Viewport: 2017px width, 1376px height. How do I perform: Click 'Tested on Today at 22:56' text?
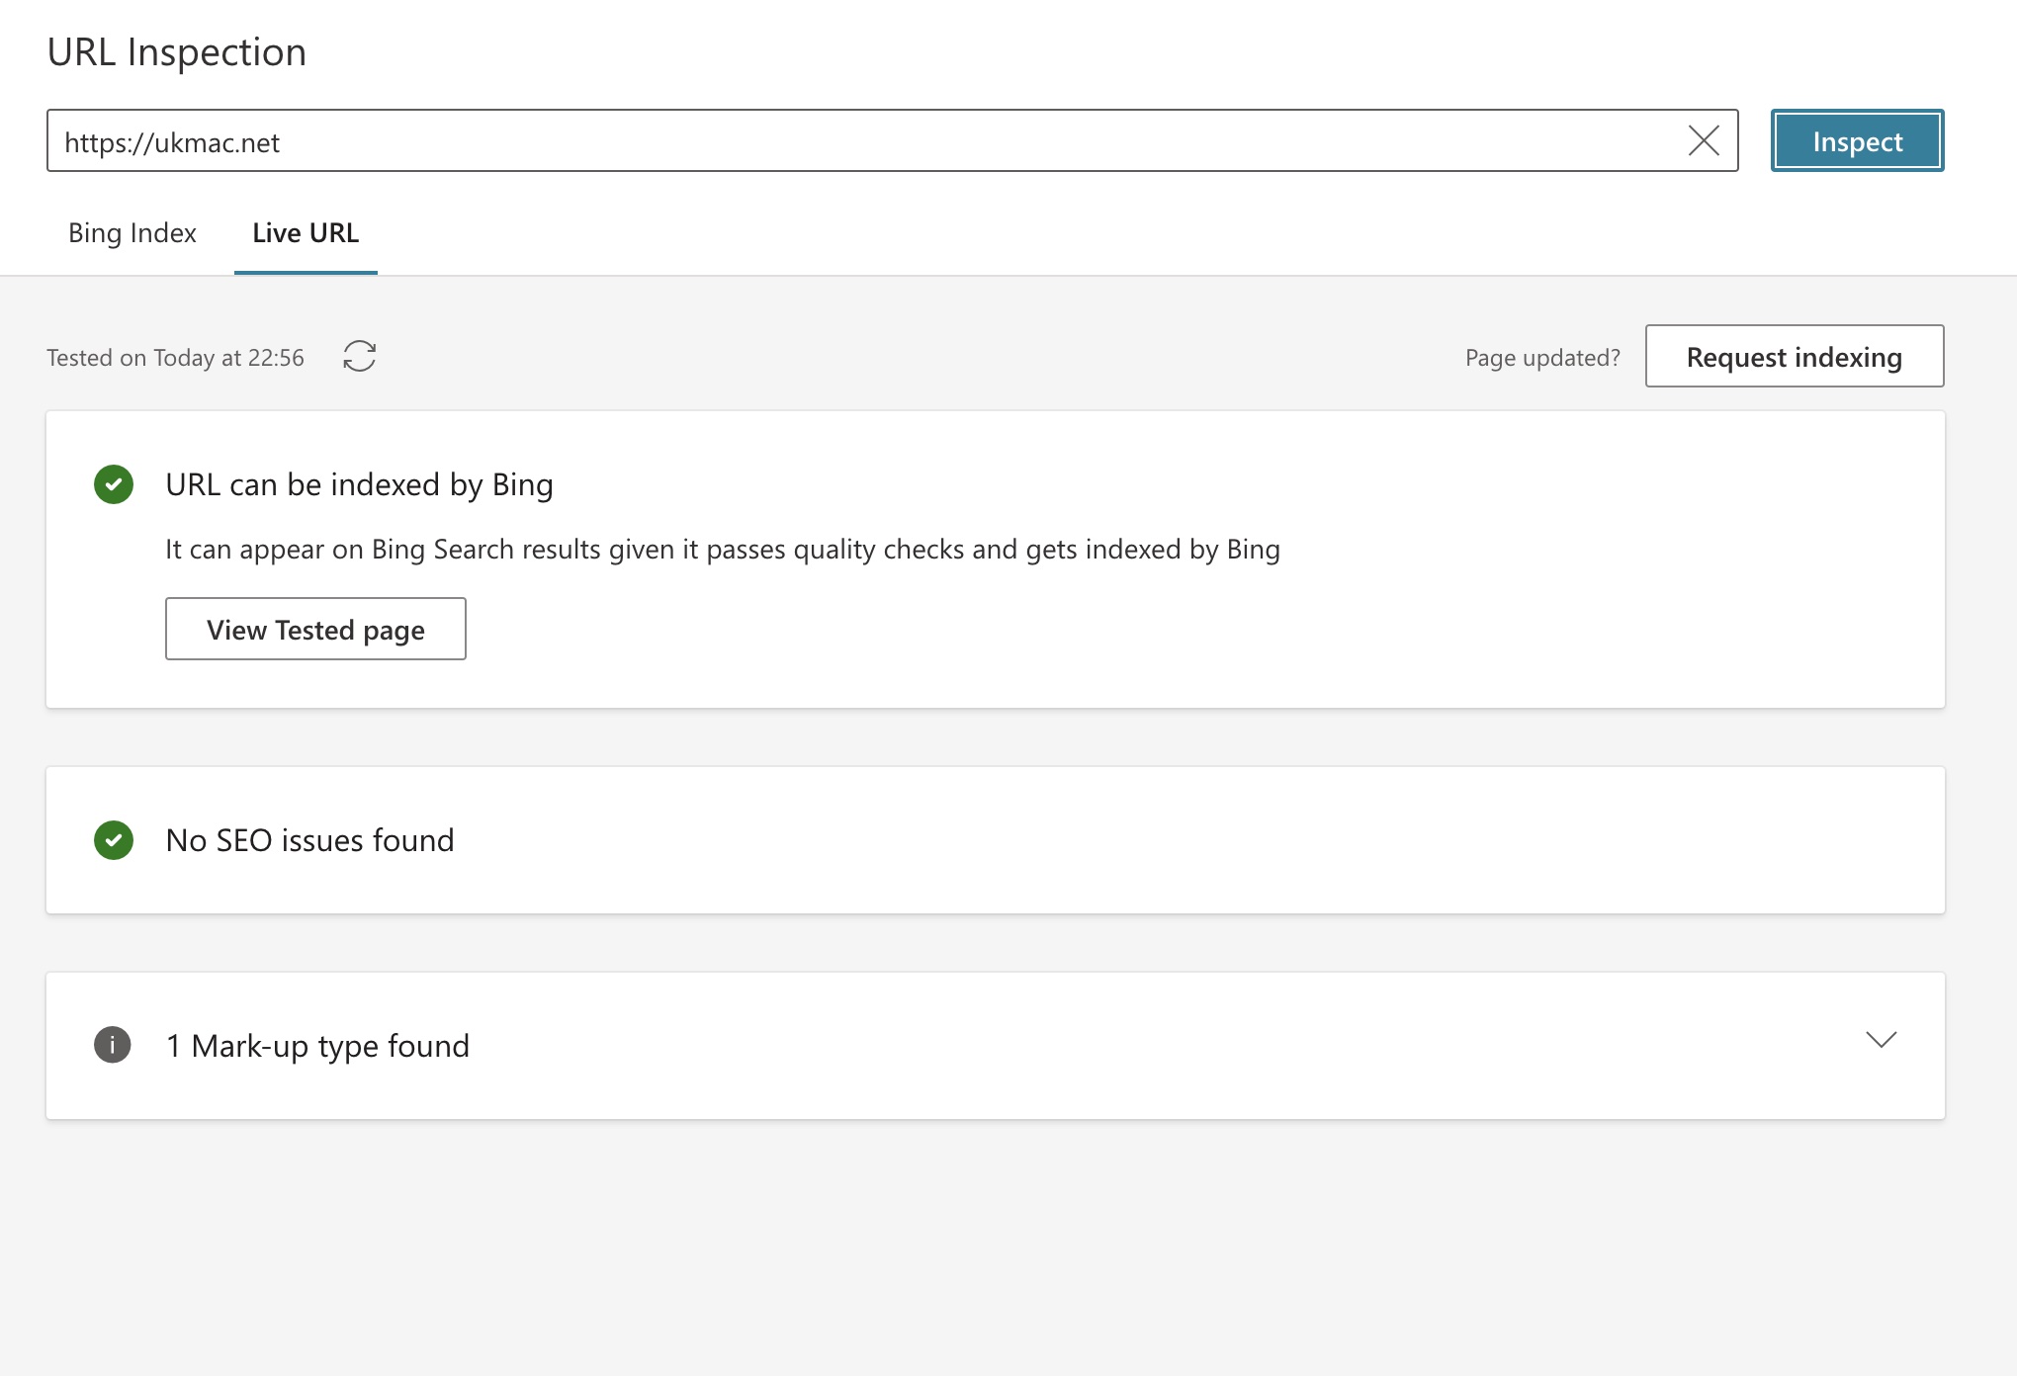(x=175, y=358)
